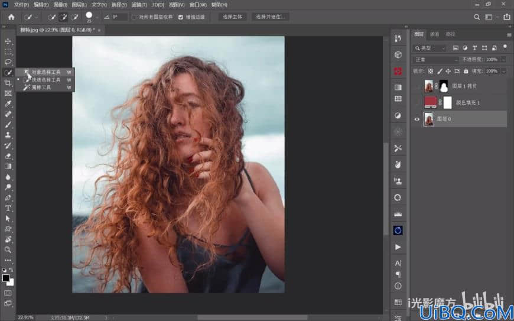Click the search icon at top right

pos(477,17)
